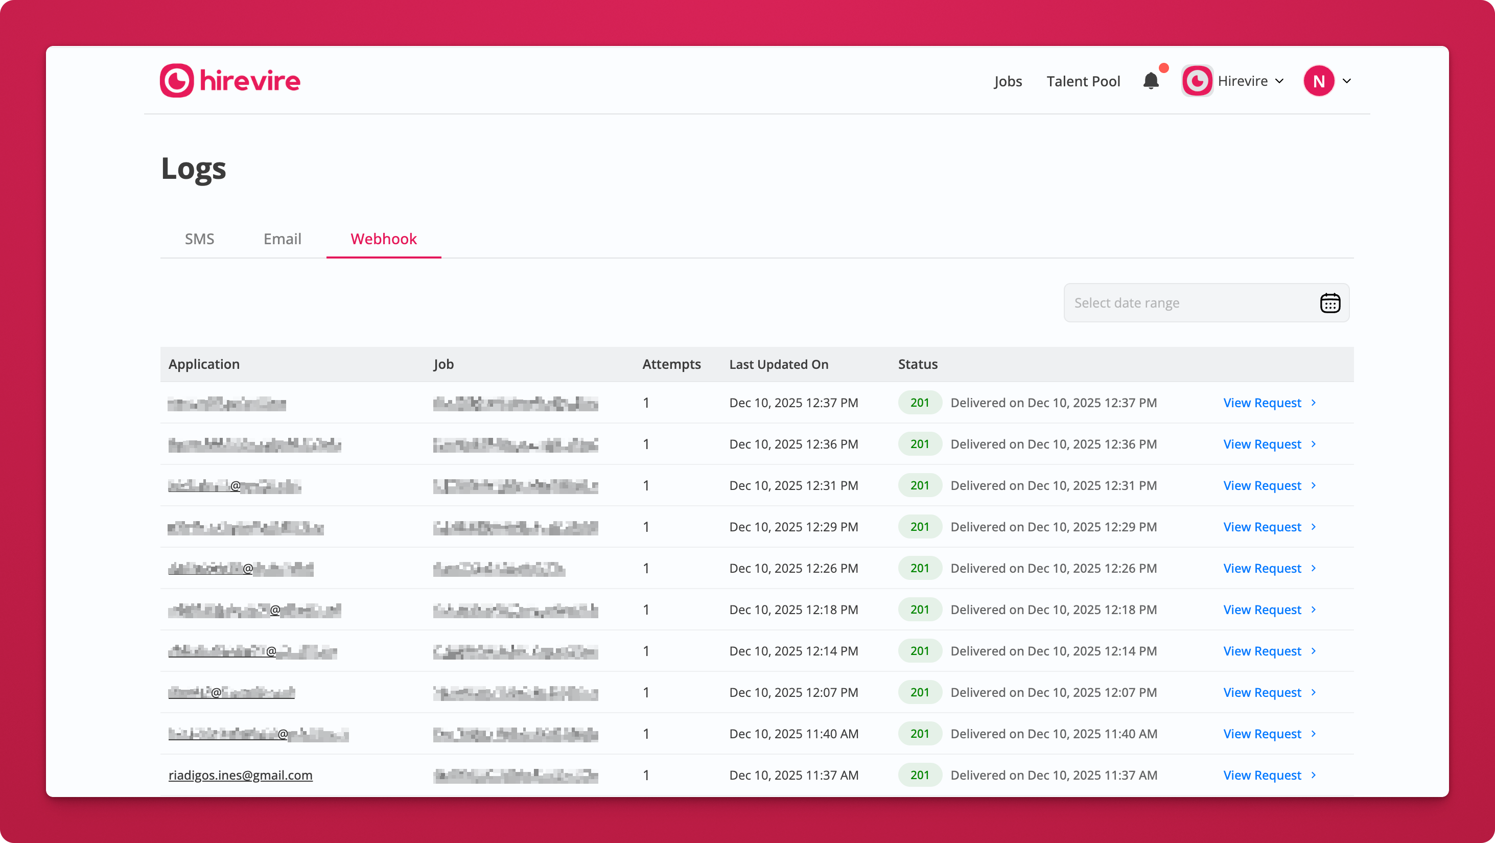This screenshot has width=1495, height=843.
Task: View Request for 12:26 PM delivery
Action: pyautogui.click(x=1262, y=568)
